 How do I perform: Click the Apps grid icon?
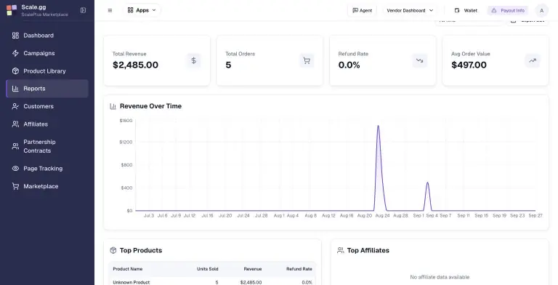click(x=130, y=10)
